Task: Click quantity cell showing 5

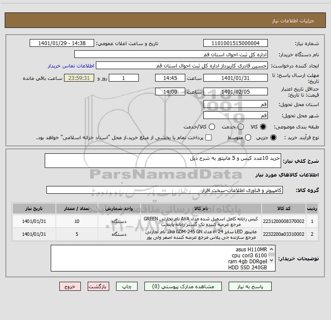Action: [x=77, y=235]
